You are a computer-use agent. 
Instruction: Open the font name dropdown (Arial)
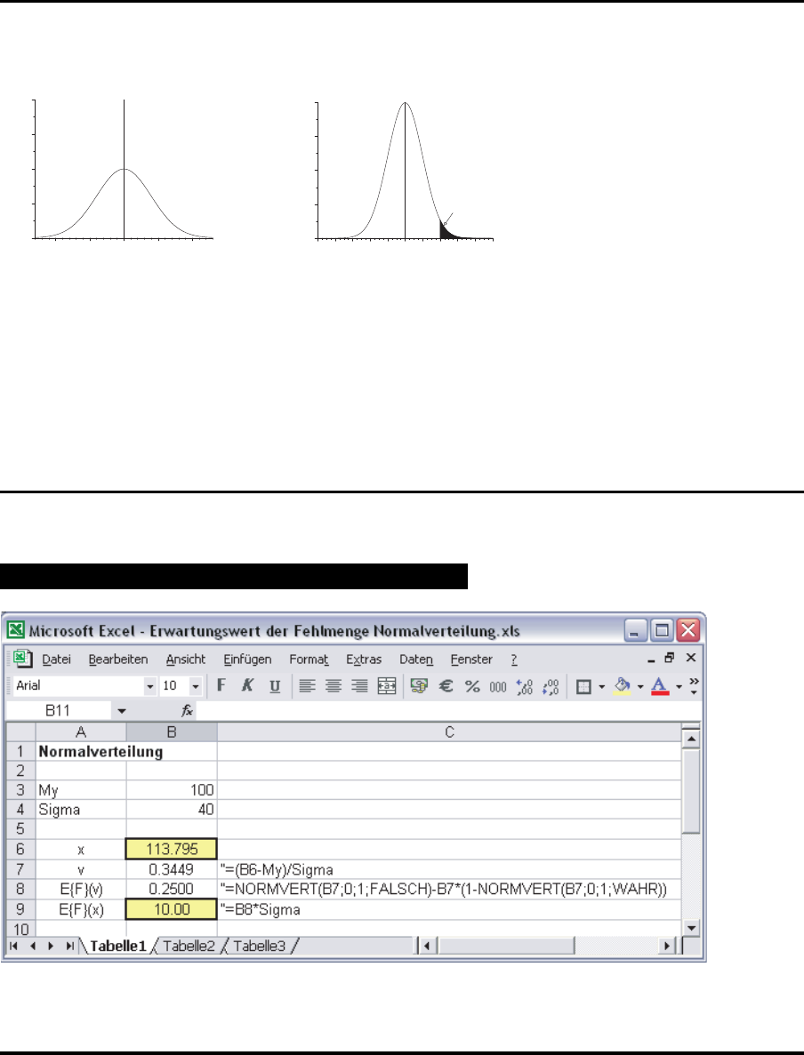coord(150,686)
